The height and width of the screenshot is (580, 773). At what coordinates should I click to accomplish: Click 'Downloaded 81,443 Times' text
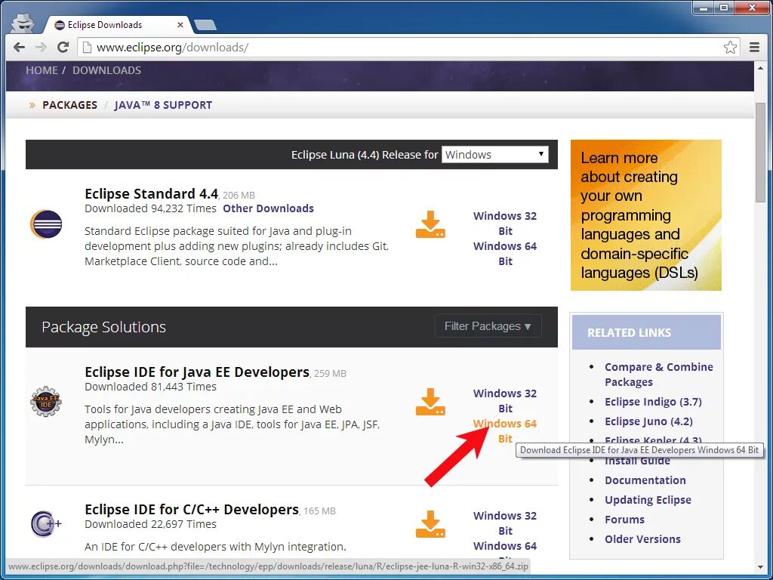tap(150, 387)
